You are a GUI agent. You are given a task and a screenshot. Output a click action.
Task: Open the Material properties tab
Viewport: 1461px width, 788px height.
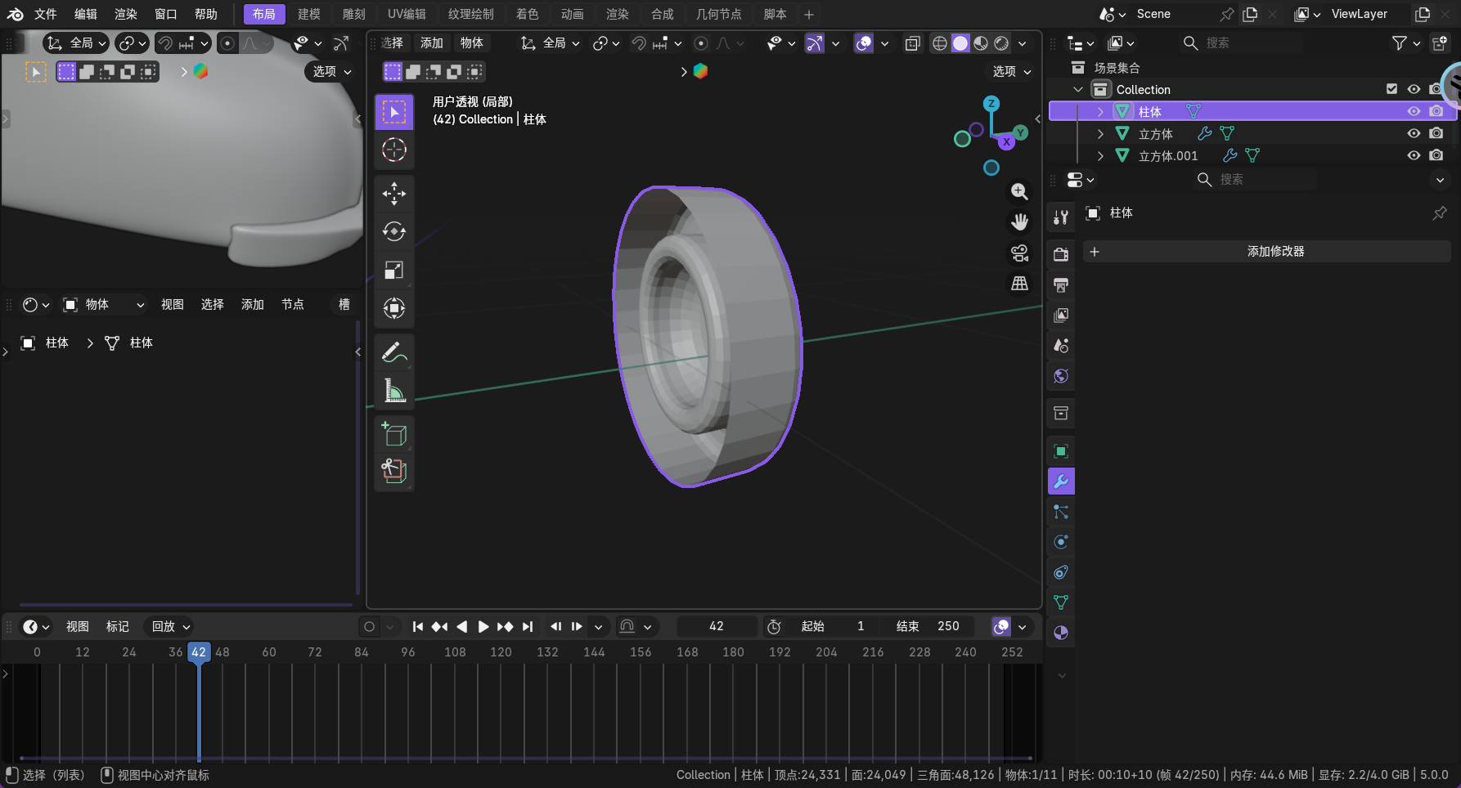1061,633
